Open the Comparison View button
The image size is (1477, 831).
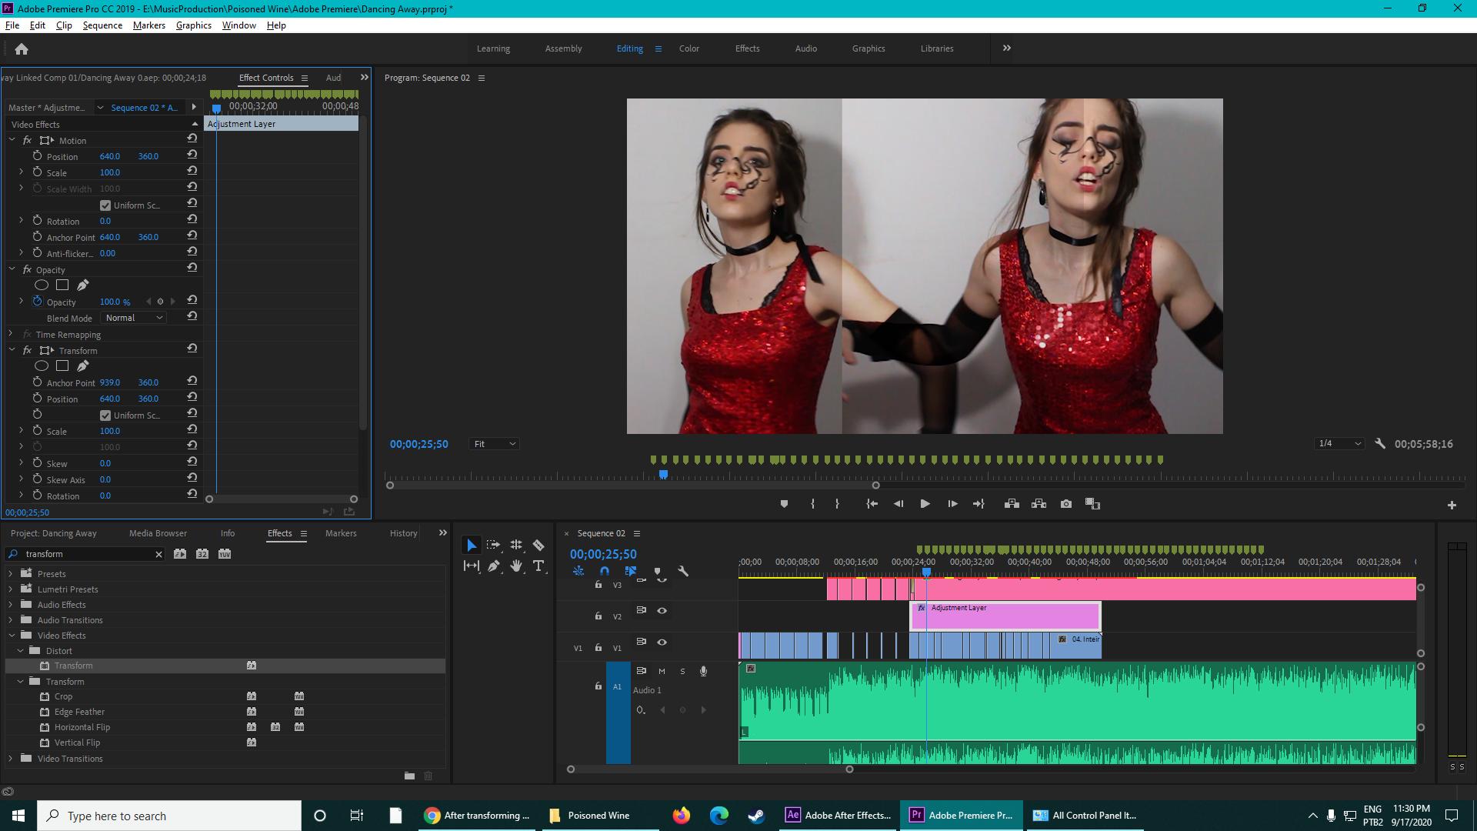pyautogui.click(x=1092, y=504)
